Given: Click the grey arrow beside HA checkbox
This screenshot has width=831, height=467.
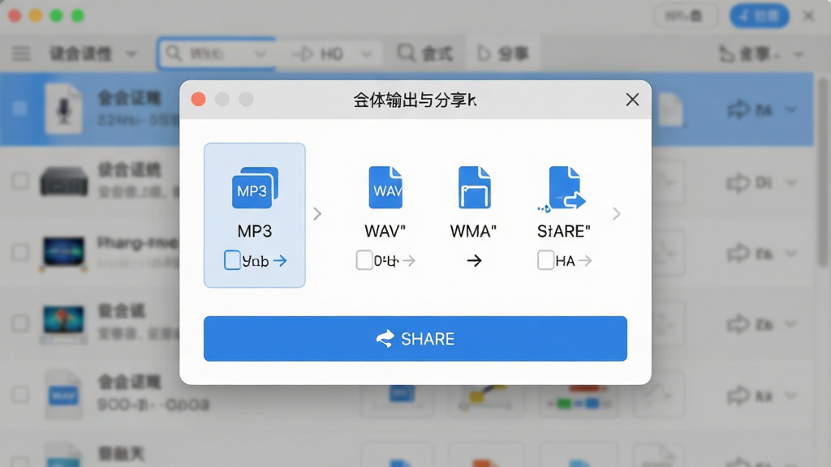Looking at the screenshot, I should point(584,260).
